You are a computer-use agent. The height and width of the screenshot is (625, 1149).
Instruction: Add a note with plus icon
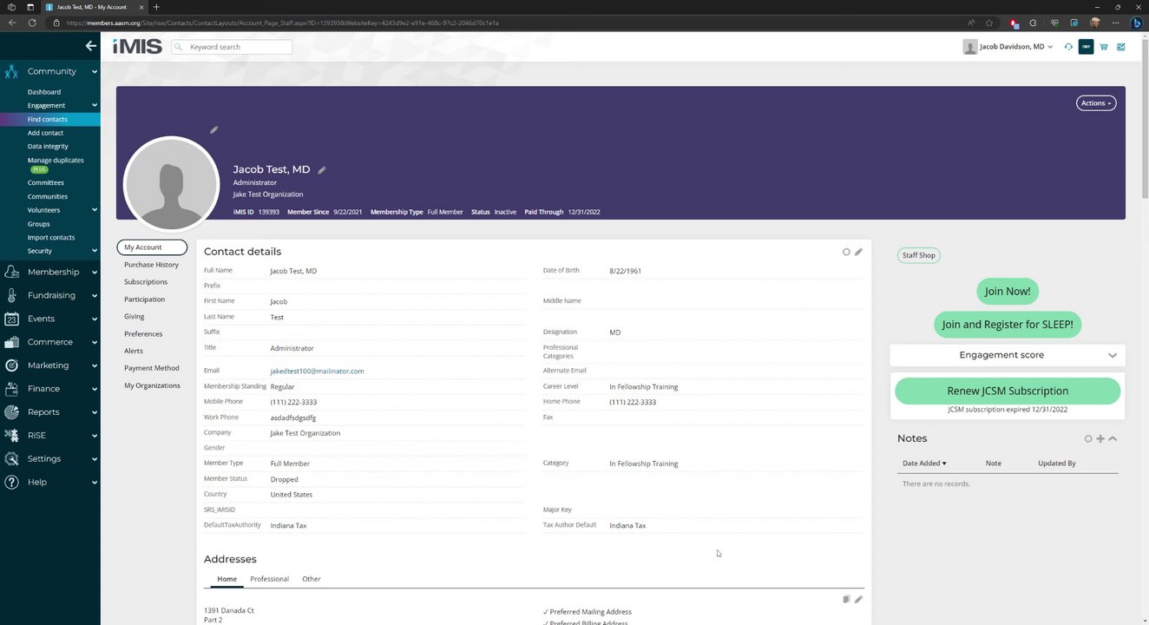click(x=1100, y=439)
